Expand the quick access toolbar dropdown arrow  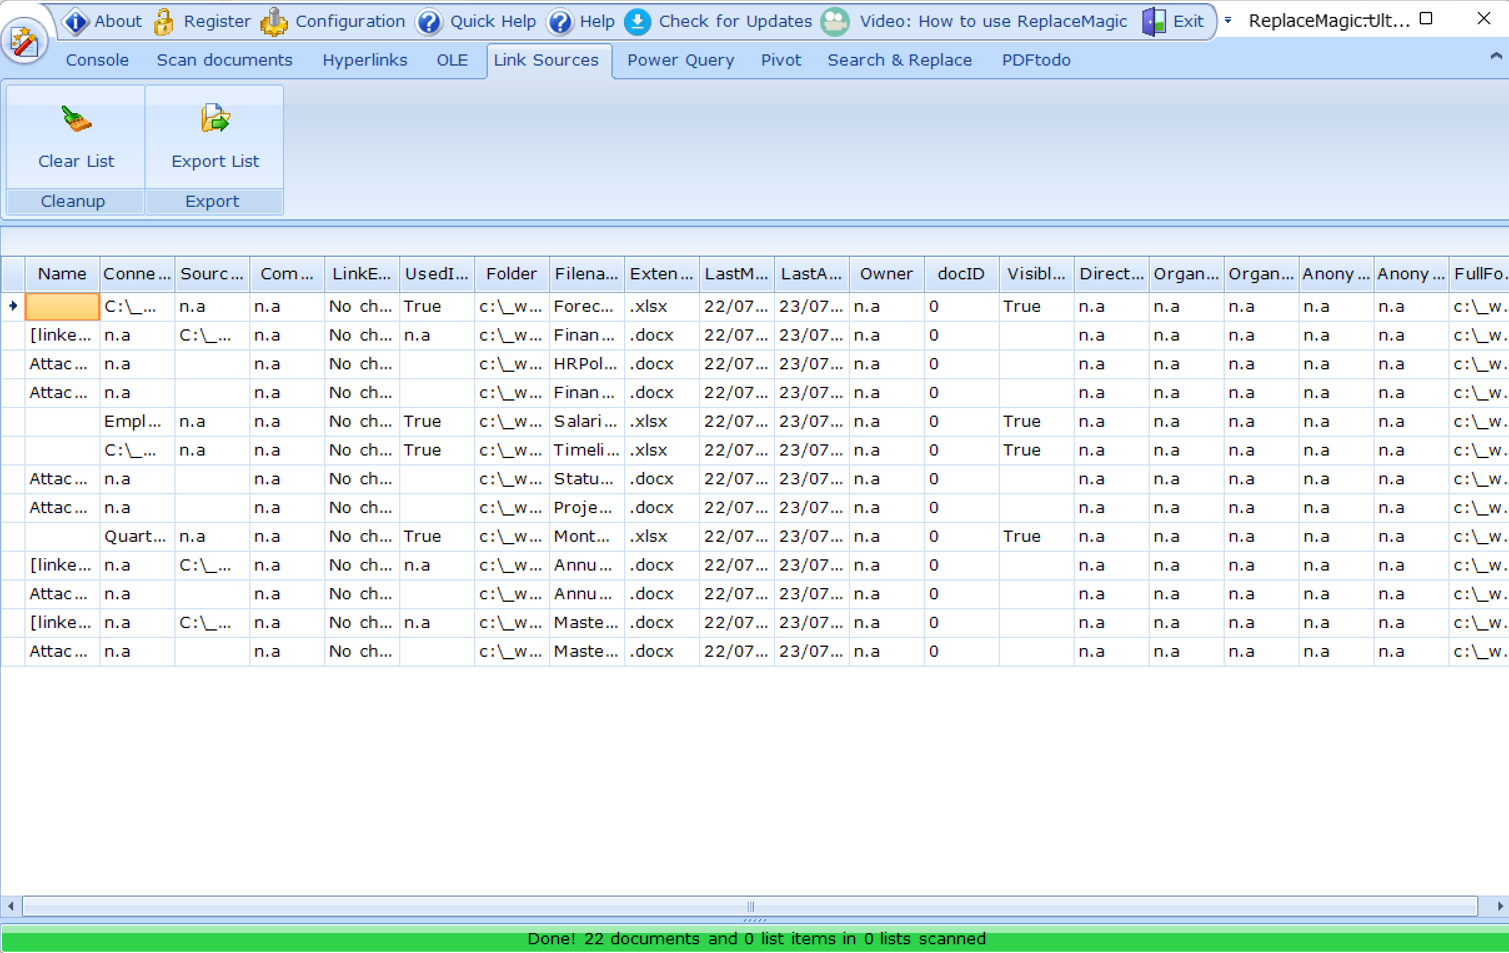point(1229,21)
